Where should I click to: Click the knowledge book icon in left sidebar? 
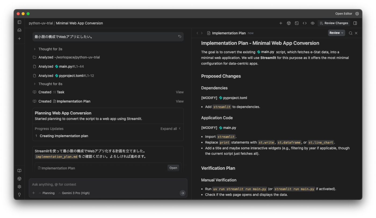point(19,171)
